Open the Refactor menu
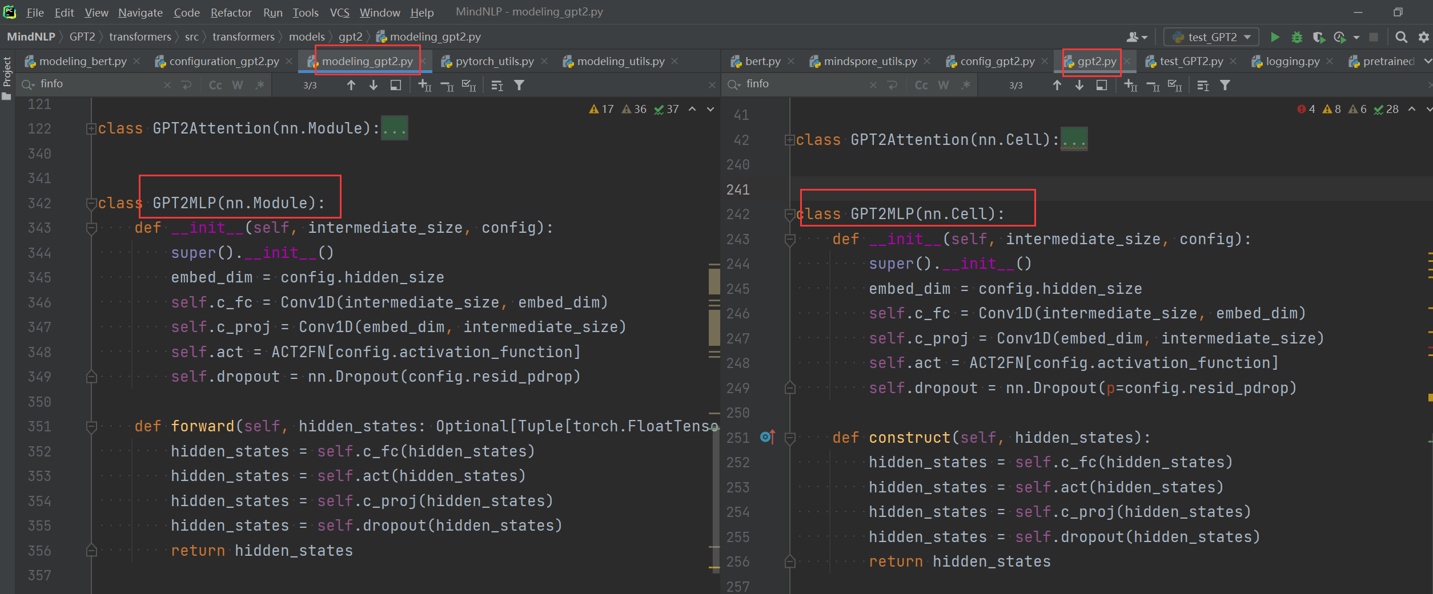1433x594 pixels. coord(231,12)
